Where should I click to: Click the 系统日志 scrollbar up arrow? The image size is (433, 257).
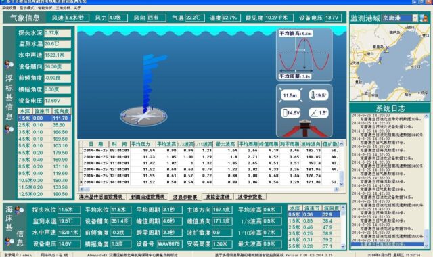pyautogui.click(x=426, y=116)
